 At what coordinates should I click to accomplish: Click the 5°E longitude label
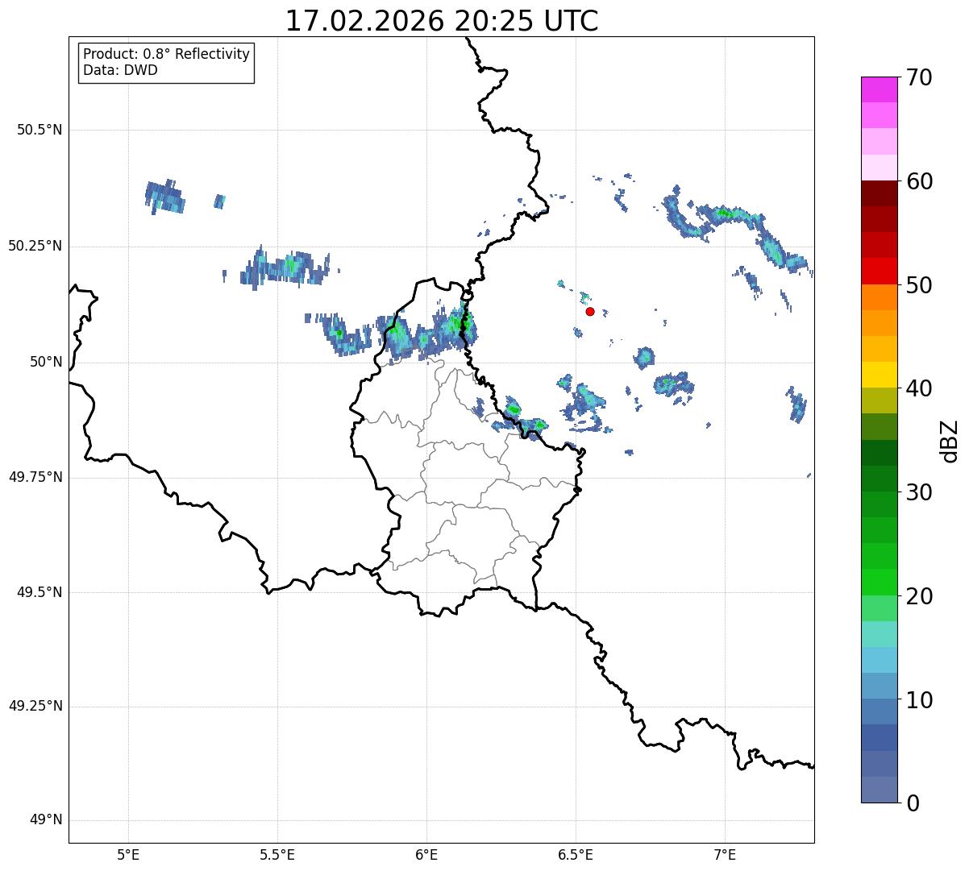[x=128, y=854]
